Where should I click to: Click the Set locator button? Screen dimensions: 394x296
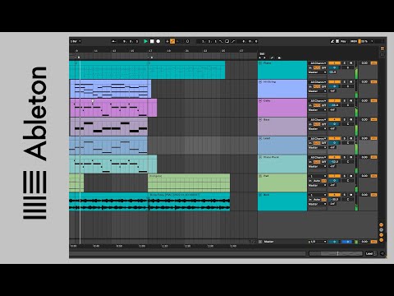pos(262,54)
